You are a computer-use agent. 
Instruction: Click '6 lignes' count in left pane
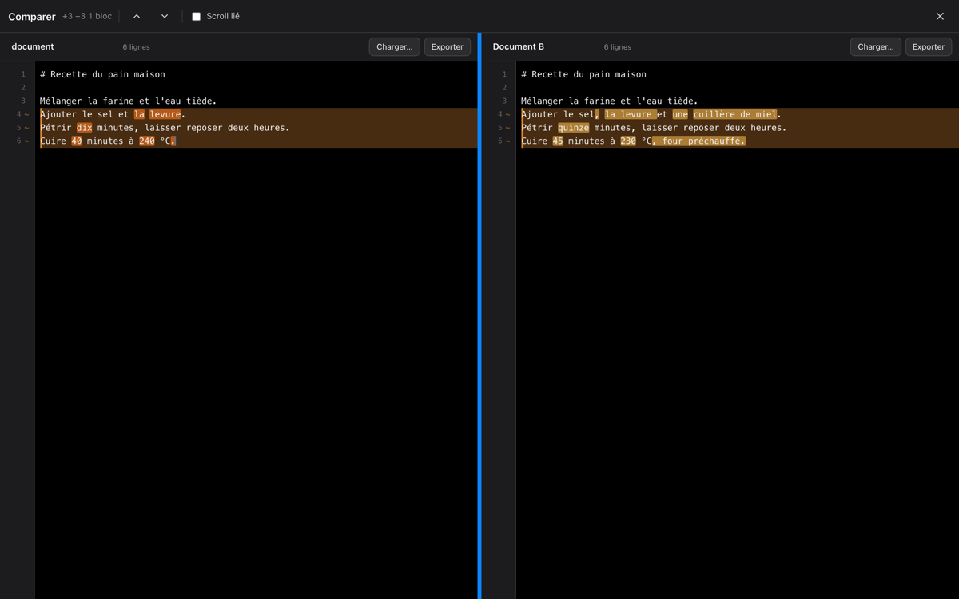pyautogui.click(x=137, y=47)
